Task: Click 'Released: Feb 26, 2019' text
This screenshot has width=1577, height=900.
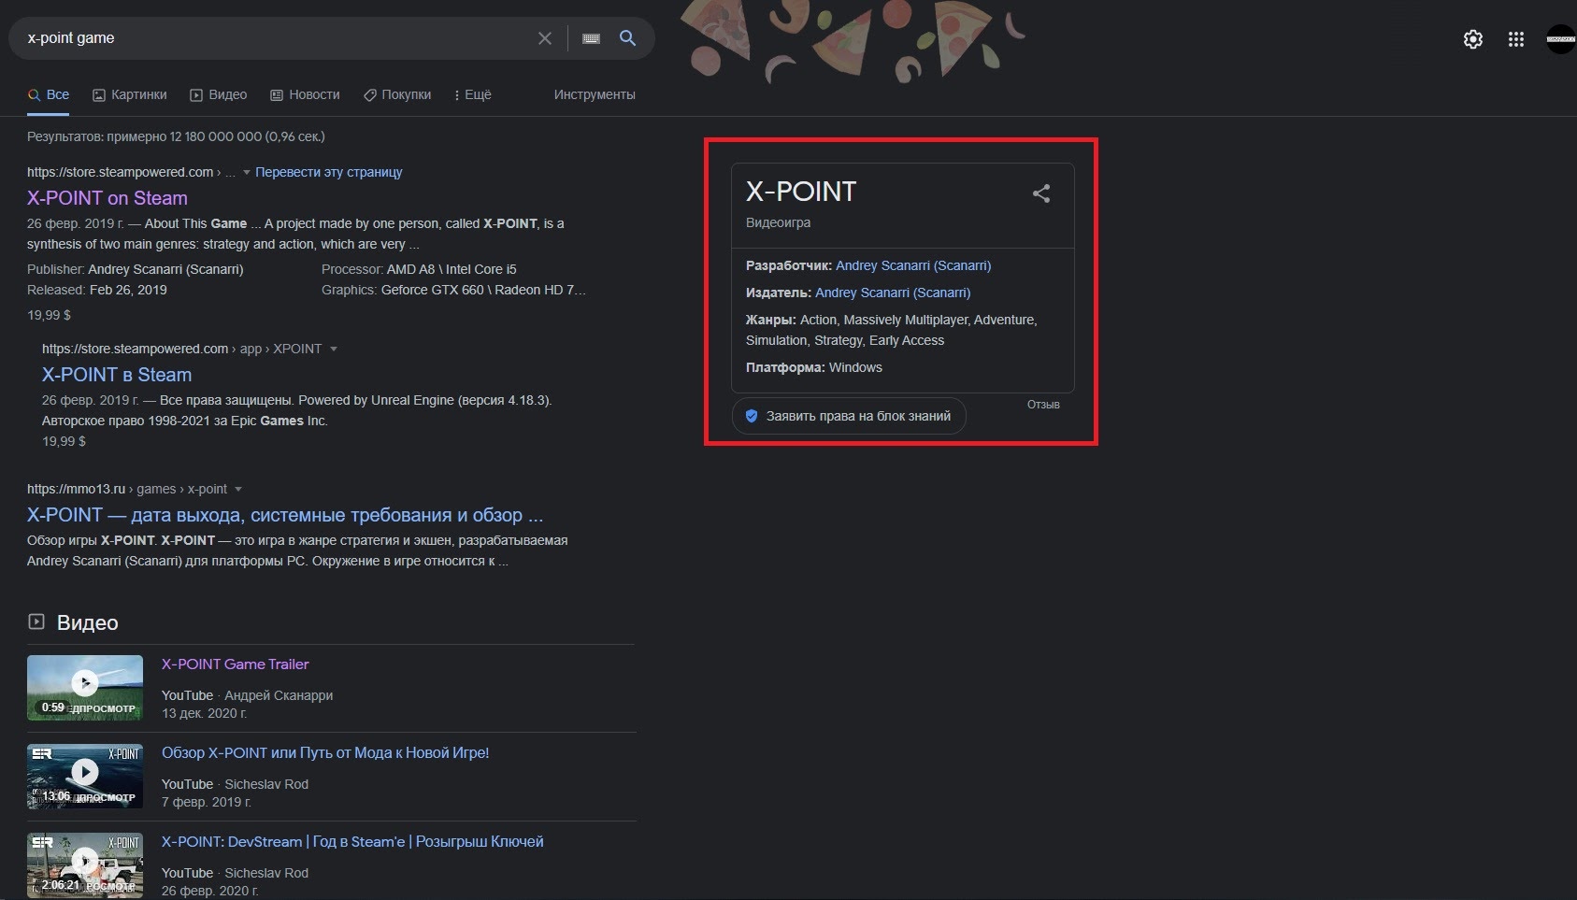Action: coord(97,290)
